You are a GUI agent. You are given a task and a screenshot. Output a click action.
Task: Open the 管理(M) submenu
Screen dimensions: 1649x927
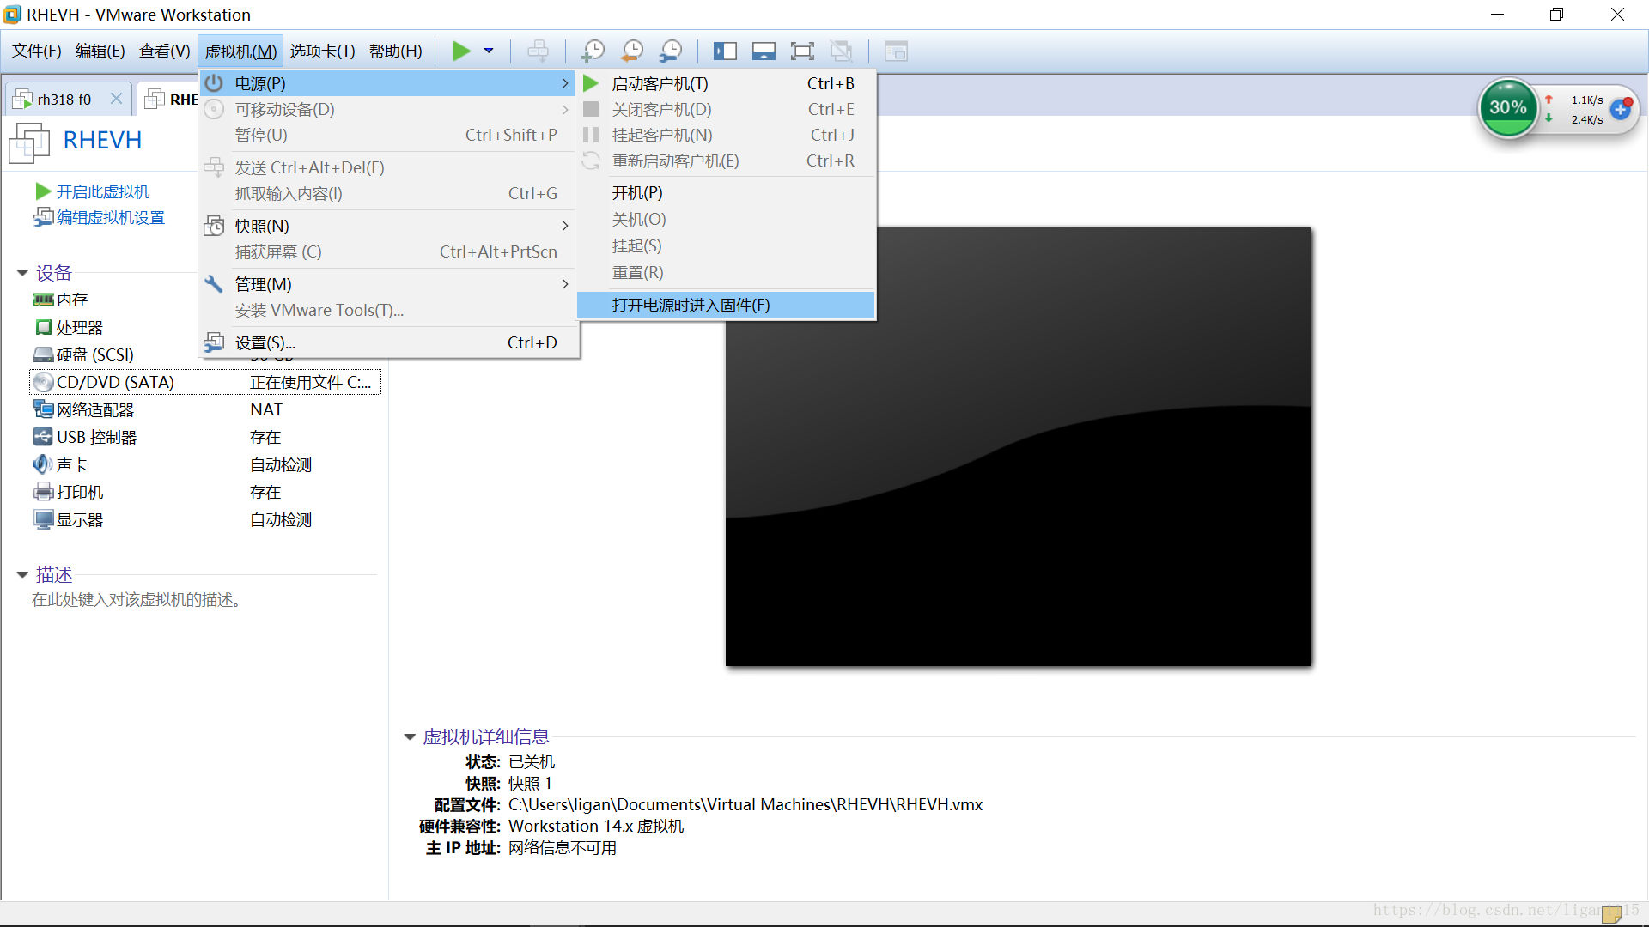pyautogui.click(x=388, y=284)
